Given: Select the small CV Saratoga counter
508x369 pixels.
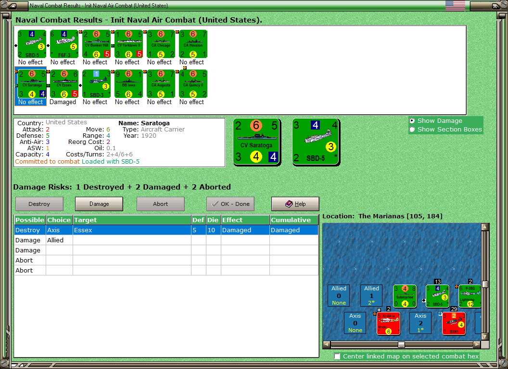Looking at the screenshot, I should [x=32, y=83].
